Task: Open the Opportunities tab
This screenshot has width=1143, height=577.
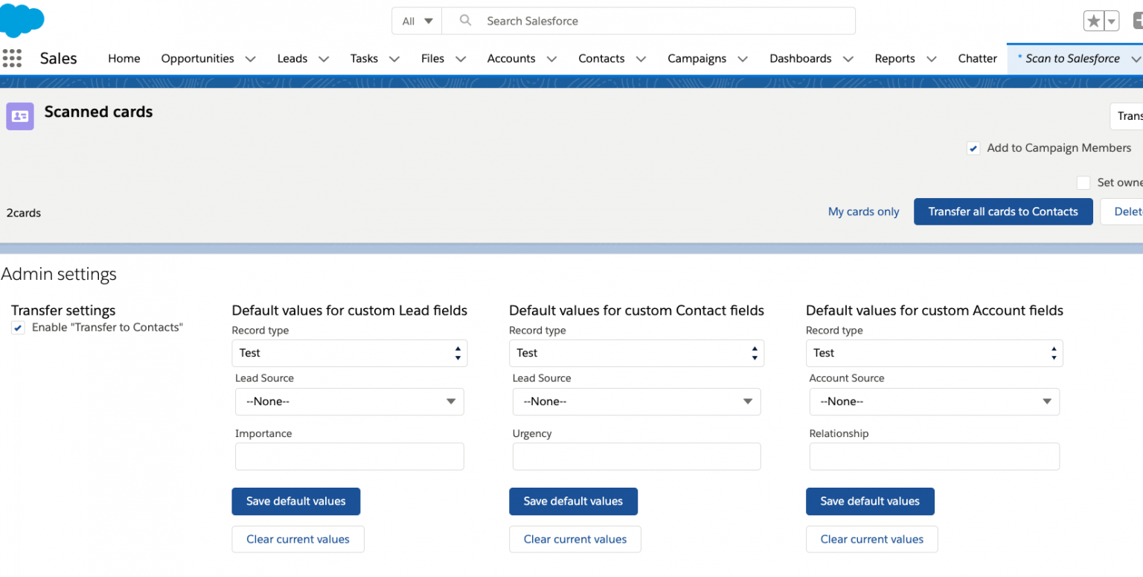Action: click(197, 58)
